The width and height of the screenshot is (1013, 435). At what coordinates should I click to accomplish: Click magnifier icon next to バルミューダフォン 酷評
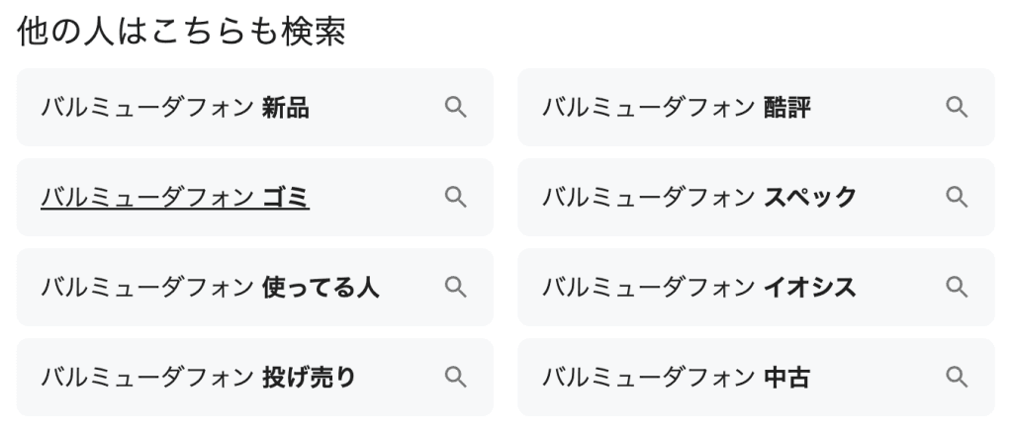point(956,108)
